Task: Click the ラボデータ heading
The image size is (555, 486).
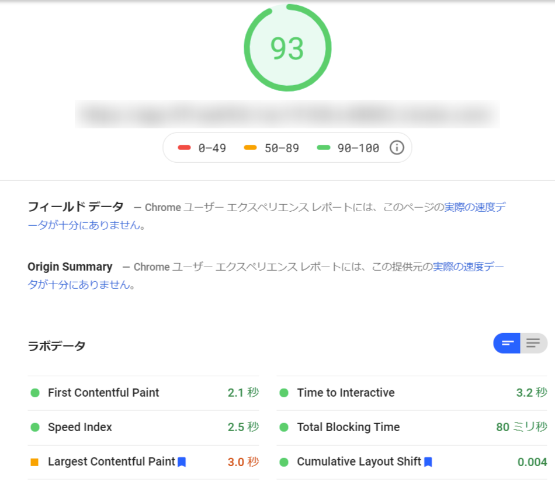Action: click(x=57, y=345)
